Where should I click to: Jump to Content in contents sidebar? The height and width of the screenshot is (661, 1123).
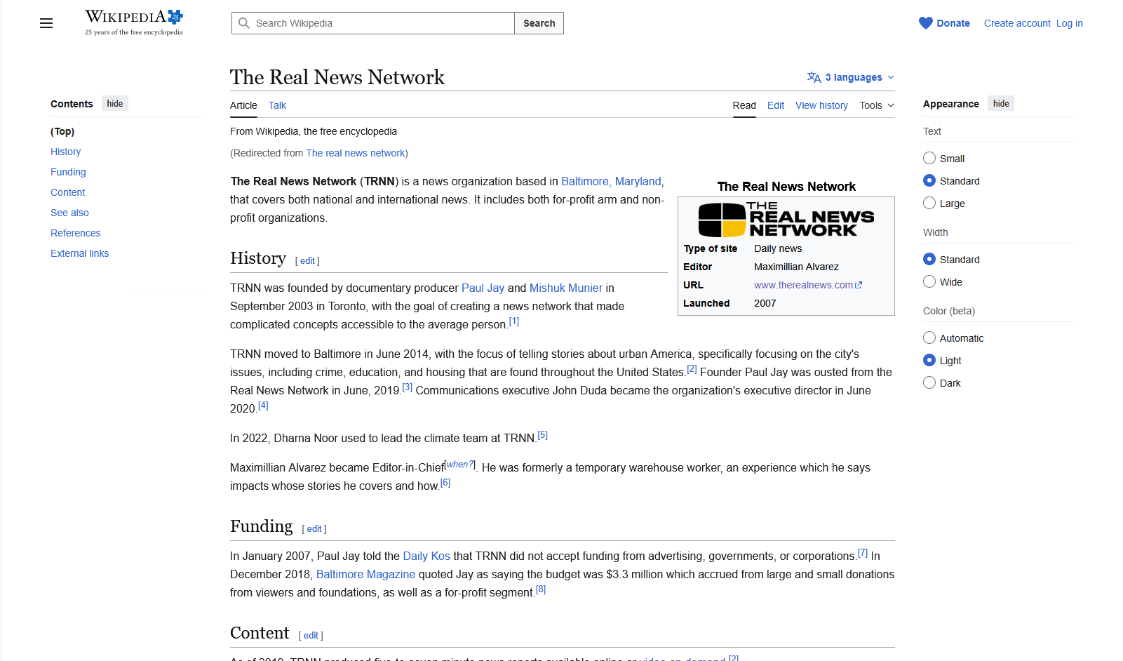click(x=67, y=192)
